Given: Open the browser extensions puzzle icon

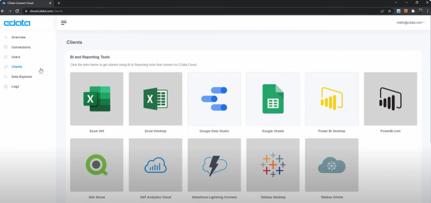Looking at the screenshot, I should [413, 11].
